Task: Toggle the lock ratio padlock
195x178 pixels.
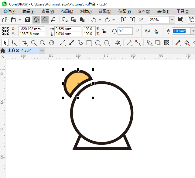Action: click(104, 31)
